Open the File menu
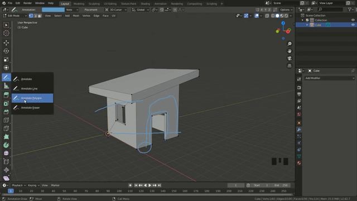The height and width of the screenshot is (201, 357). [10, 3]
